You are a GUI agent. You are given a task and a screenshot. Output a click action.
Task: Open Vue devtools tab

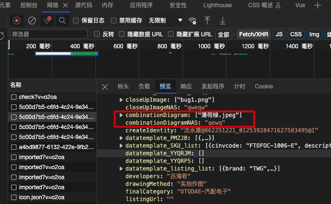coord(300,5)
